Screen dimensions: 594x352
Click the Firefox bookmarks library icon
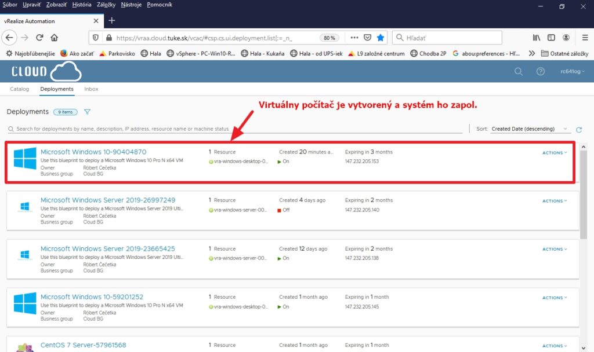point(536,37)
